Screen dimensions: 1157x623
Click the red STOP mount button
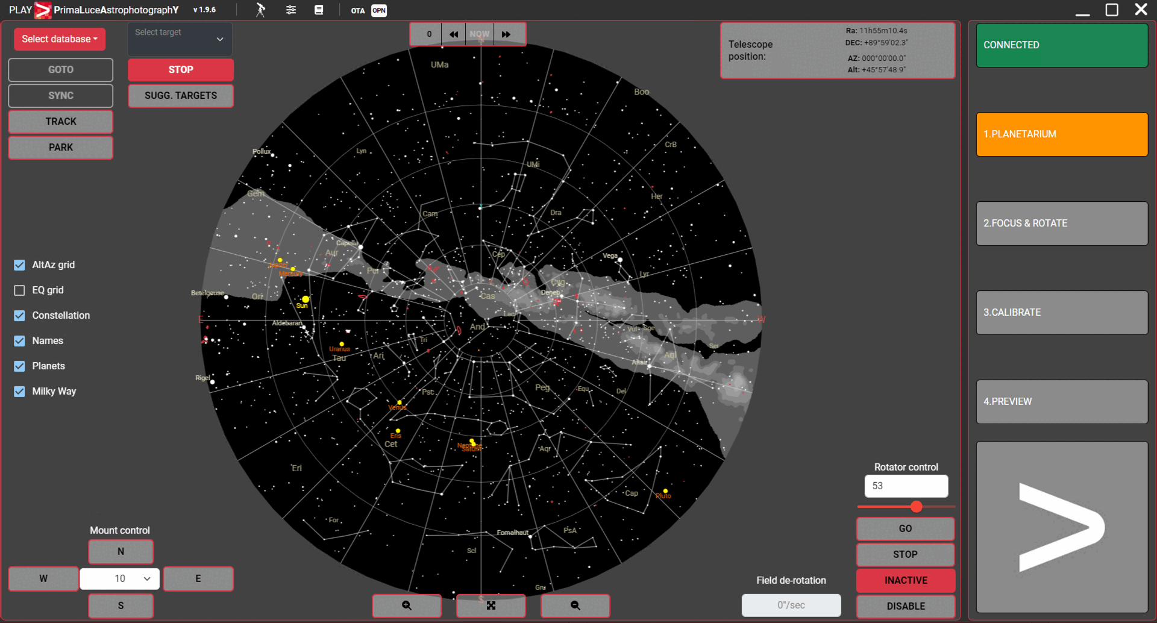(181, 70)
